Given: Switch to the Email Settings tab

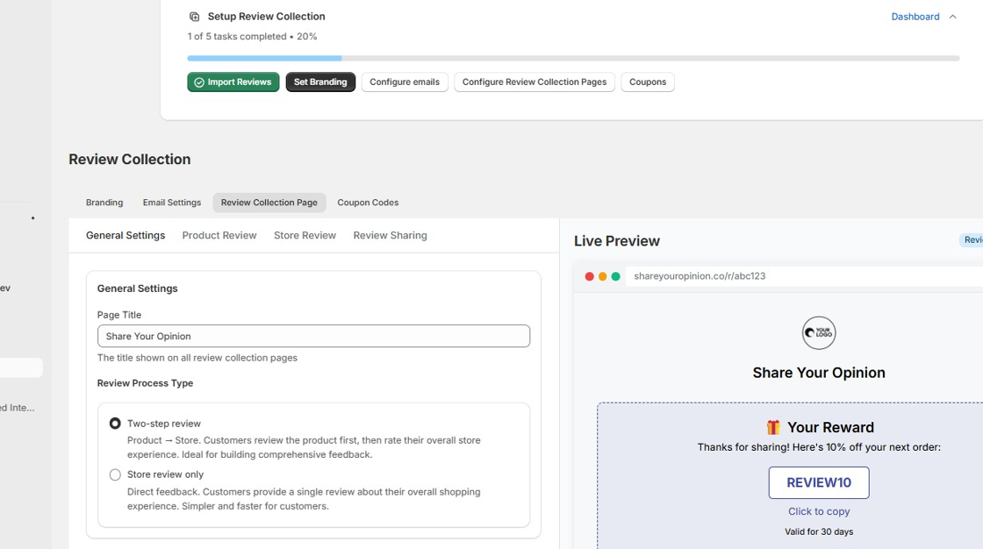Looking at the screenshot, I should [x=171, y=203].
